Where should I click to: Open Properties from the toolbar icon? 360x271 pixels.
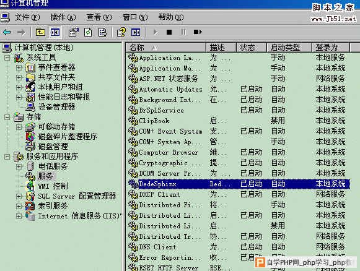[74, 32]
